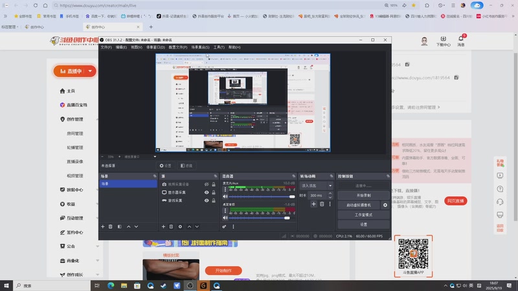Zoom out the OBS preview
The image size is (518, 291).
tap(102, 156)
